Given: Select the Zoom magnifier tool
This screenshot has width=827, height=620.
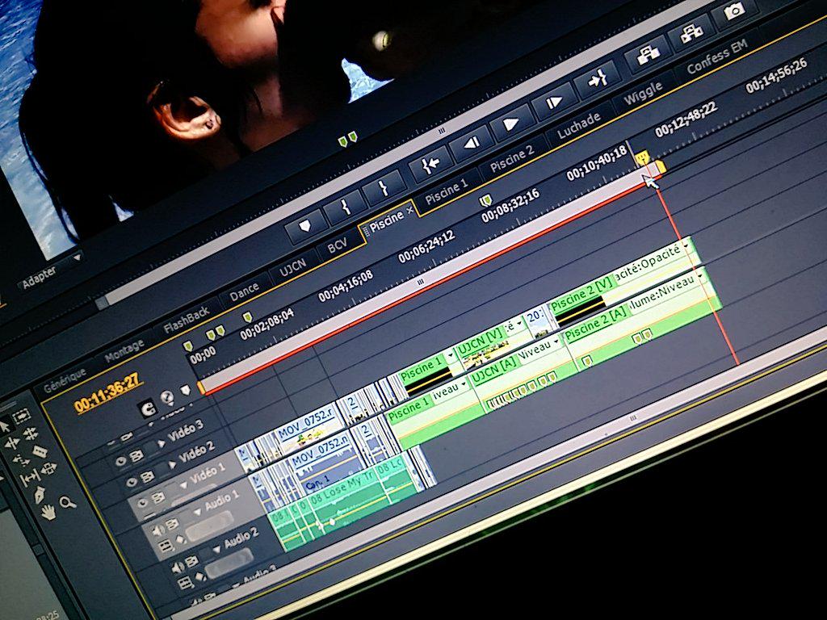Looking at the screenshot, I should tap(68, 503).
